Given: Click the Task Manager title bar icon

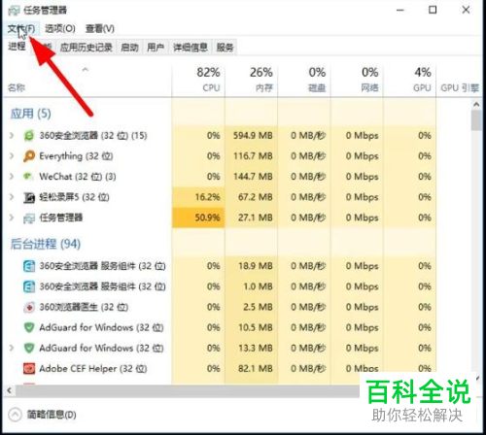Looking at the screenshot, I should [x=14, y=11].
